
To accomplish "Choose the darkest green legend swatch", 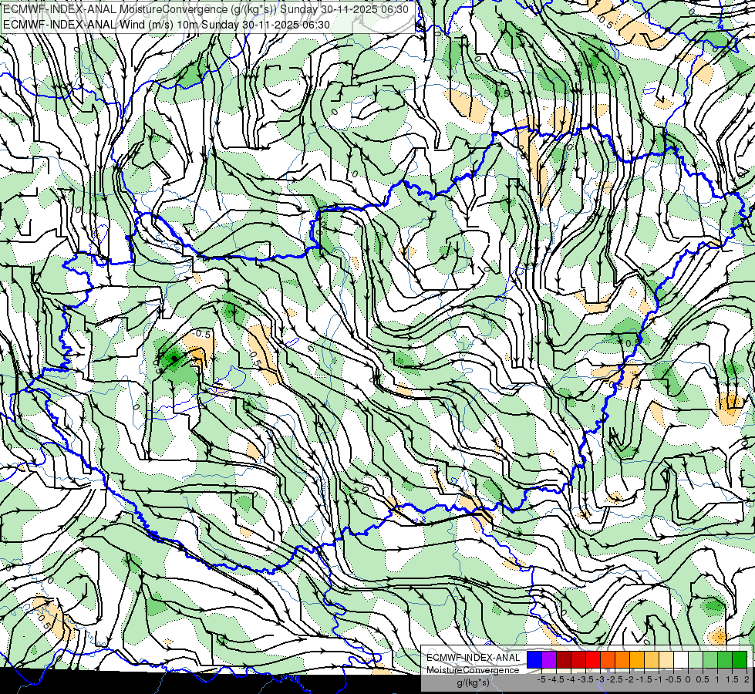I will click(x=740, y=659).
